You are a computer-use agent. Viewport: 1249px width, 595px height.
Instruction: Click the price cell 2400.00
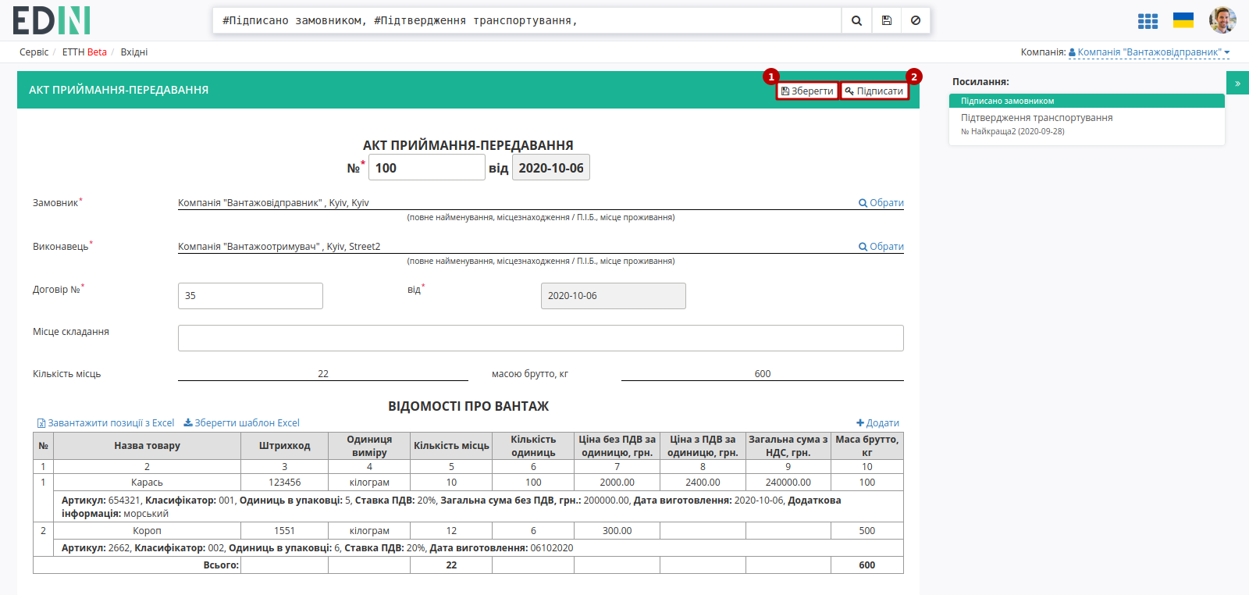pyautogui.click(x=703, y=483)
